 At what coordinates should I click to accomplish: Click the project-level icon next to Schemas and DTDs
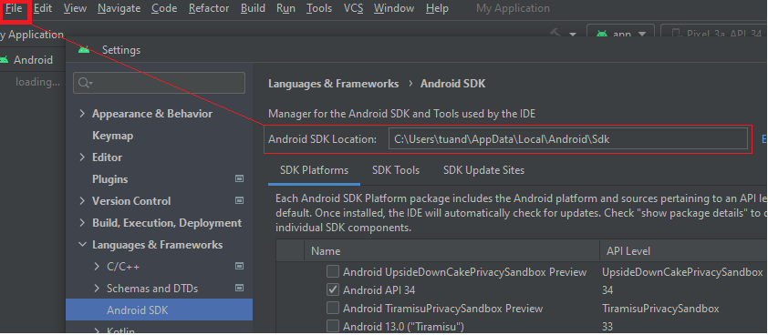(239, 288)
